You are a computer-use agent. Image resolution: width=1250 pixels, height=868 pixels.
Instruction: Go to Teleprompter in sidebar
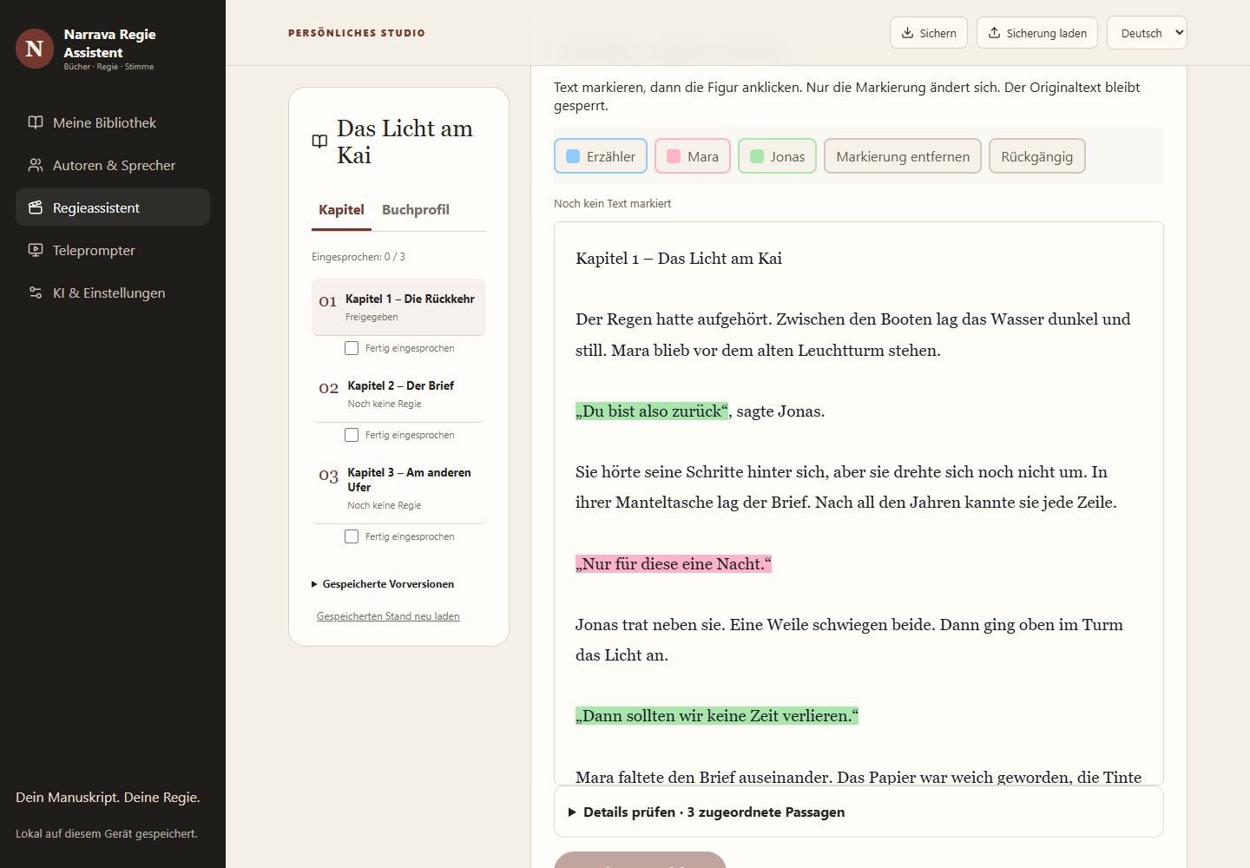click(x=113, y=250)
